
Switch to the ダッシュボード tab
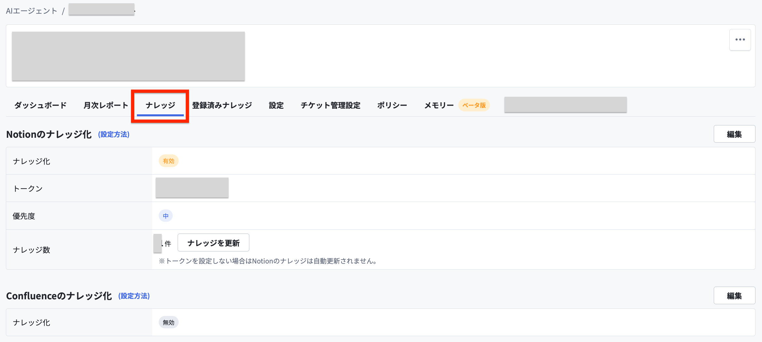click(40, 105)
